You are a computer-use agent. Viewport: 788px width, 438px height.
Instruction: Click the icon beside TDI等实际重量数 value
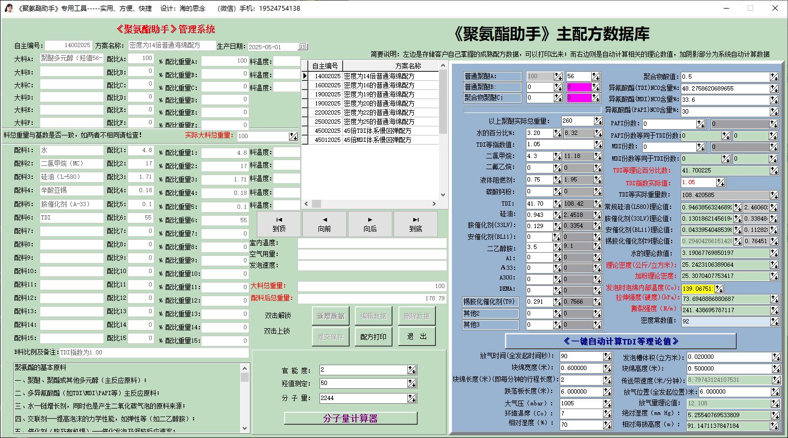(774, 195)
